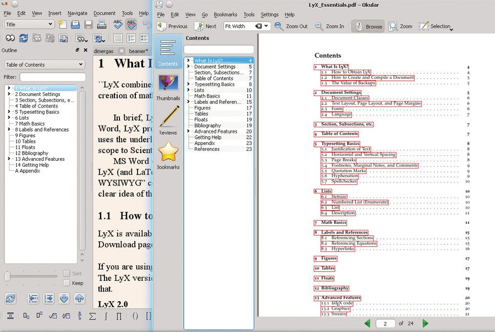
Task: Insert a summation sigma symbol
Action: pyautogui.click(x=92, y=316)
